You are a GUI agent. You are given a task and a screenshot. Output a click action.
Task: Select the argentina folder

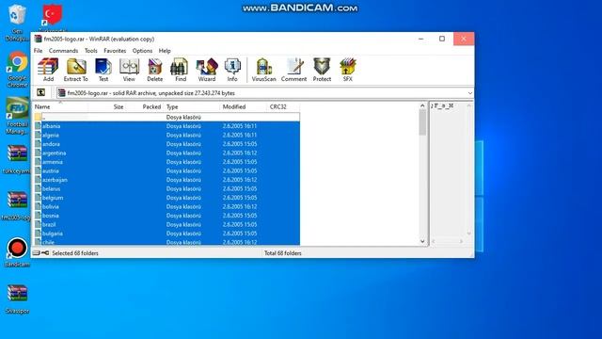coord(166,153)
